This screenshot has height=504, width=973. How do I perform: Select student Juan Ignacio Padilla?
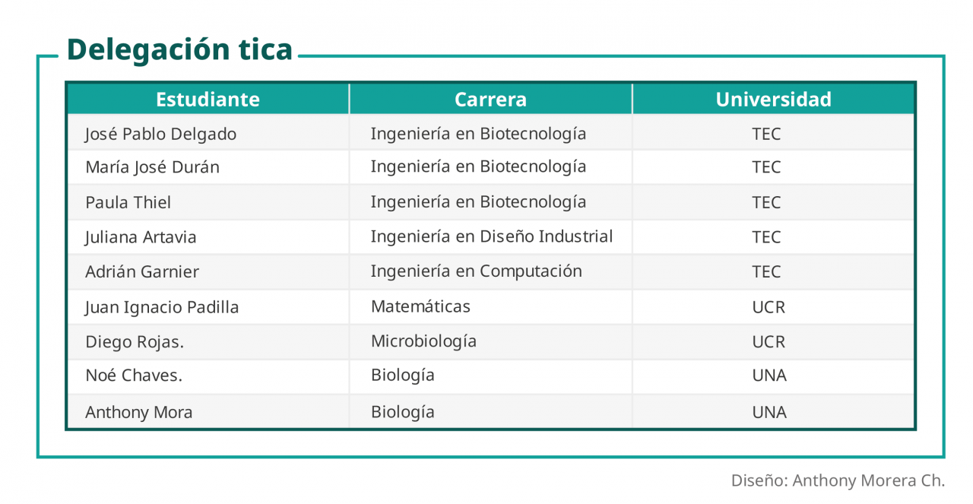pyautogui.click(x=162, y=307)
